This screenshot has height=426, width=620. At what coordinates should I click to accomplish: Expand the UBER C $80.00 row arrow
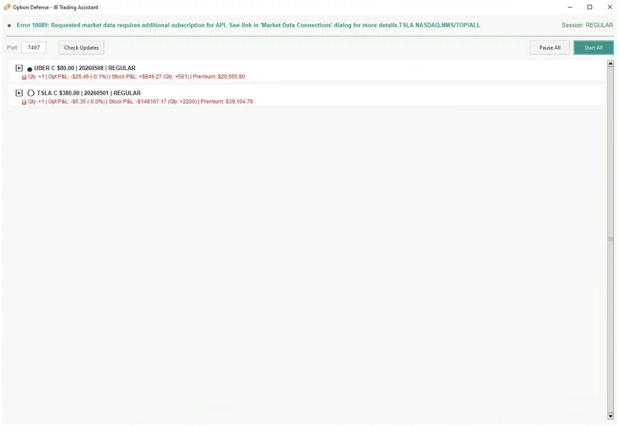pos(19,68)
